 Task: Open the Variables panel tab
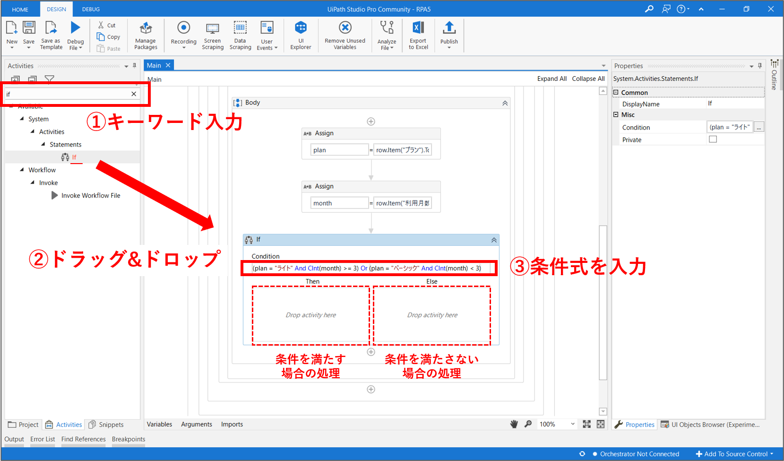tap(159, 424)
